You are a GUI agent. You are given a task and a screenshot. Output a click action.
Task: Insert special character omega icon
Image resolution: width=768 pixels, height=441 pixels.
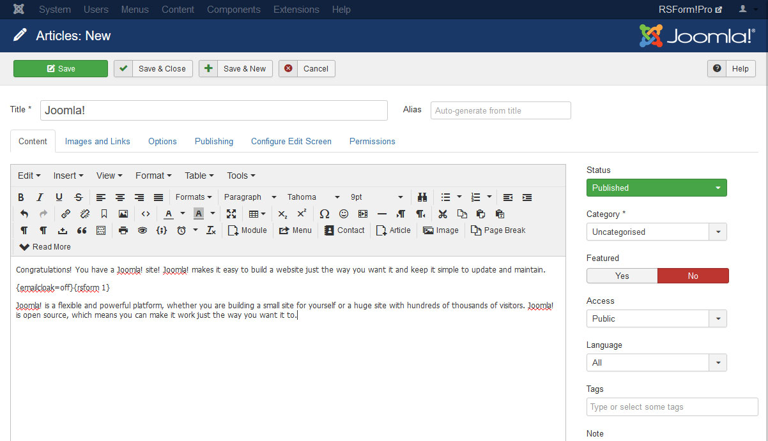[325, 214]
